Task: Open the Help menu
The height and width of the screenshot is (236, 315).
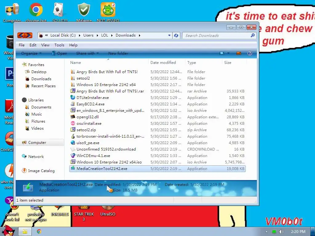Action: (x=73, y=45)
